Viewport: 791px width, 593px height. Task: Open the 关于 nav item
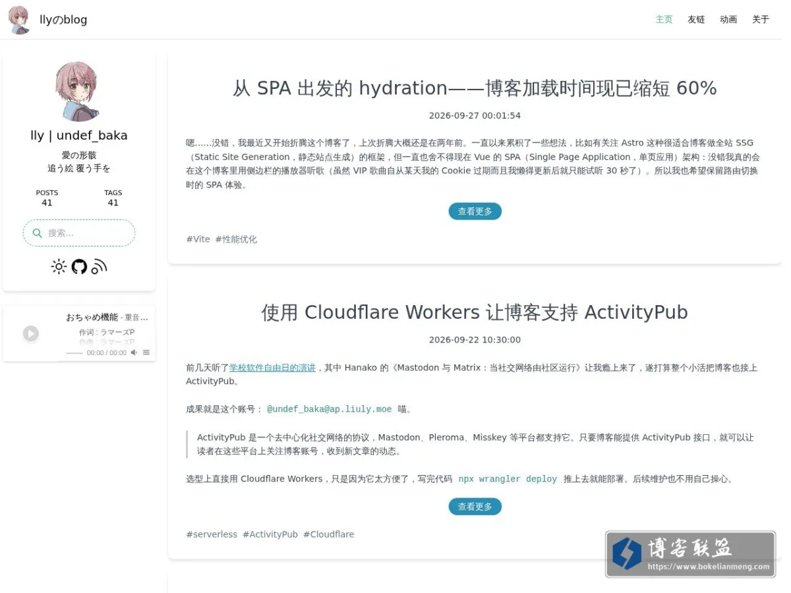click(761, 20)
